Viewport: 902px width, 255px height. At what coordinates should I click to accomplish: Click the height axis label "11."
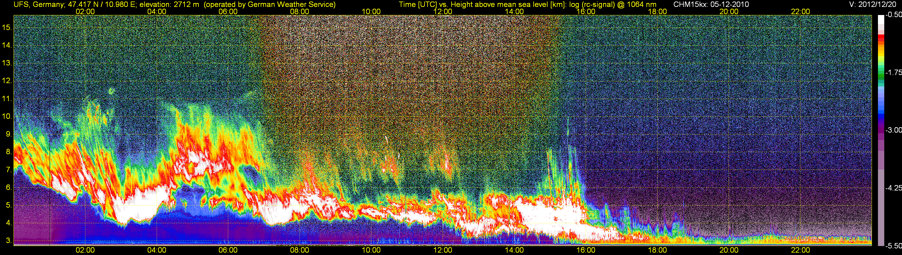tap(7, 99)
